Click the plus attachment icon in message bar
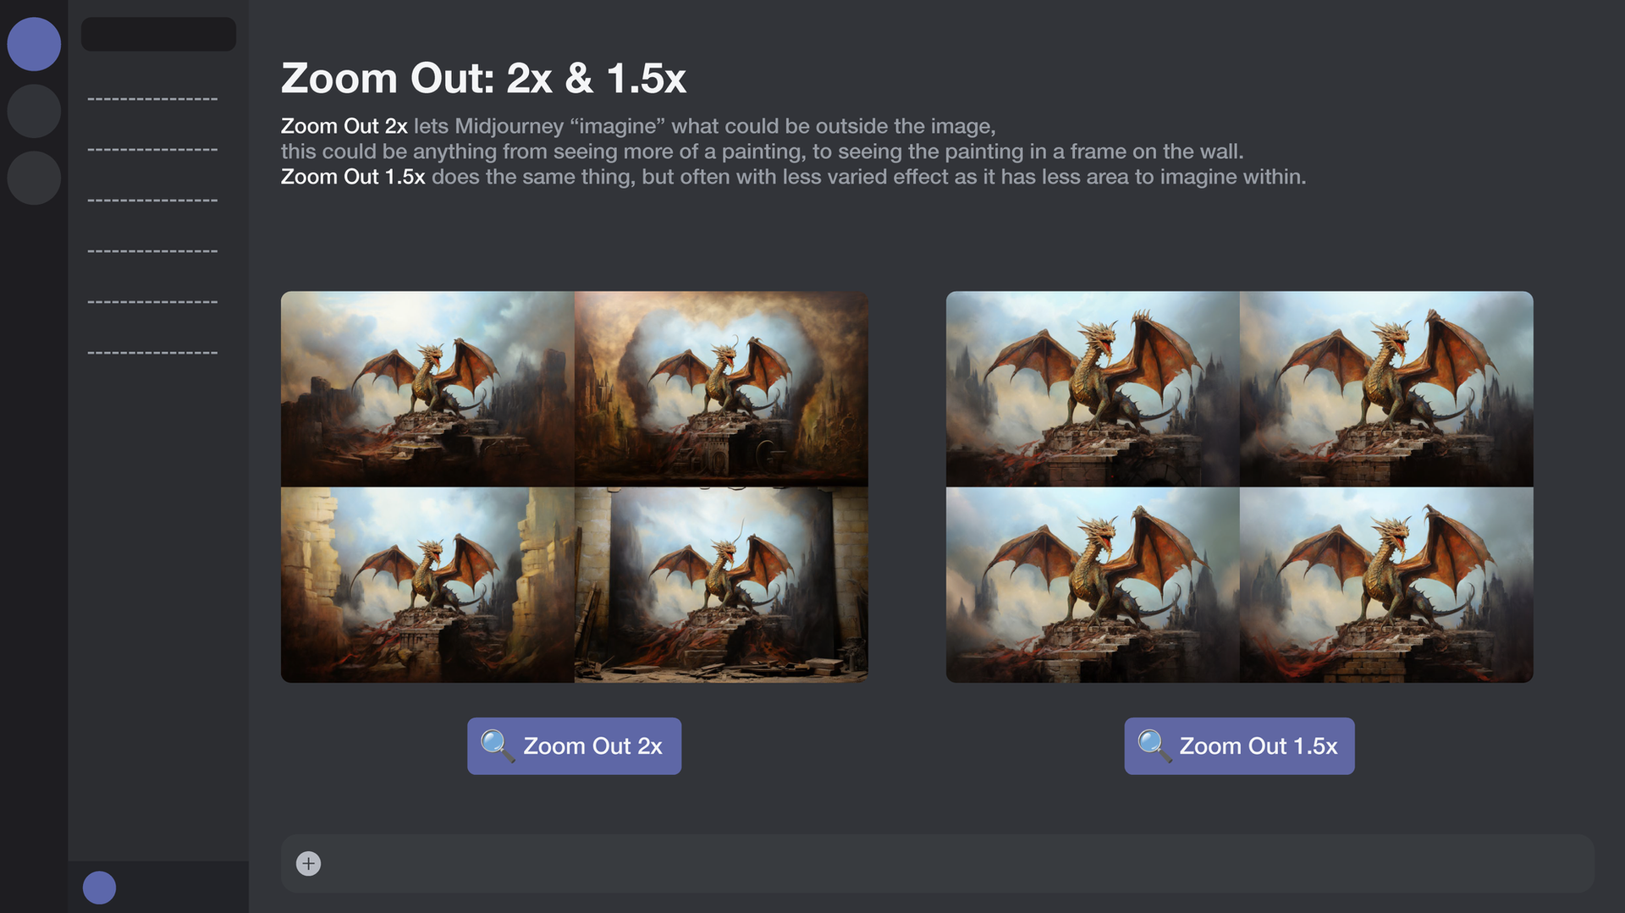Viewport: 1625px width, 913px height. [x=308, y=863]
